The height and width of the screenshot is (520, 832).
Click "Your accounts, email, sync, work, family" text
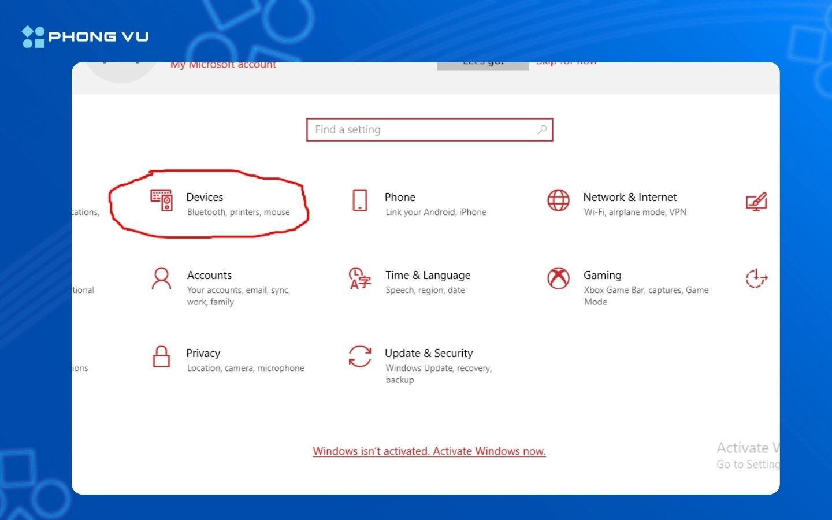coord(238,296)
